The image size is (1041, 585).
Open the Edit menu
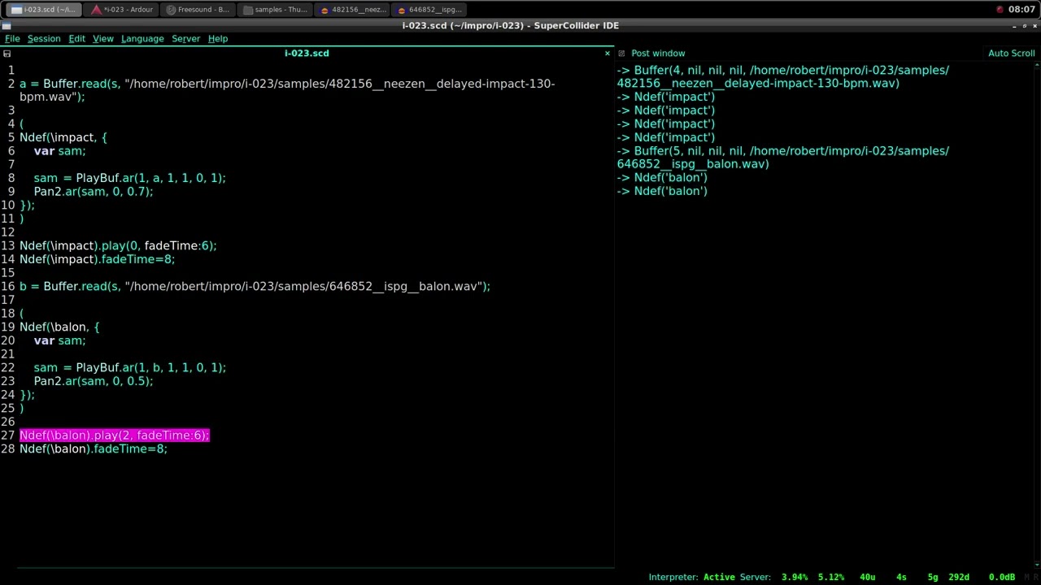pos(76,38)
